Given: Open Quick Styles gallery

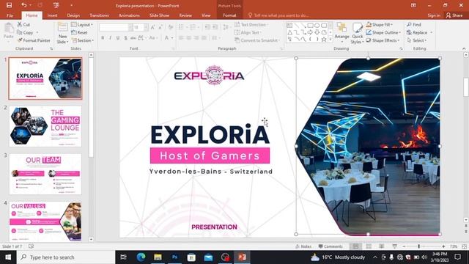Looking at the screenshot, I should point(357,33).
